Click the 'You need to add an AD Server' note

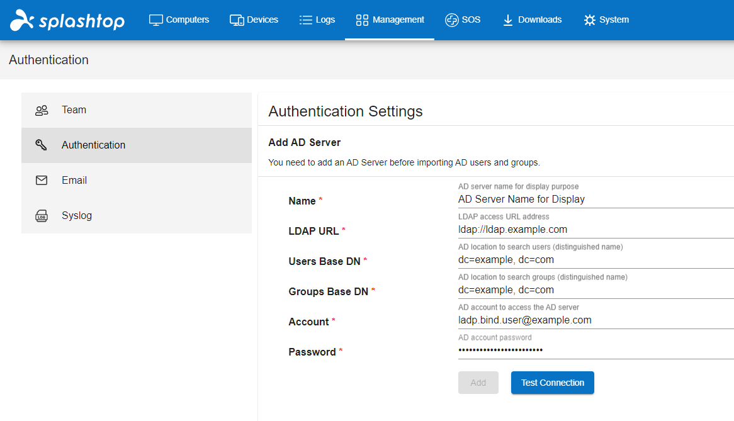click(x=404, y=163)
